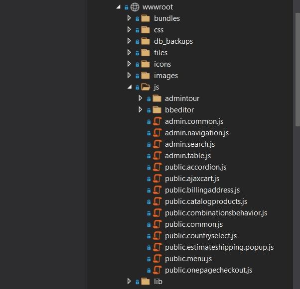Select the wwwroot node label
The height and width of the screenshot is (289, 300).
(x=157, y=7)
